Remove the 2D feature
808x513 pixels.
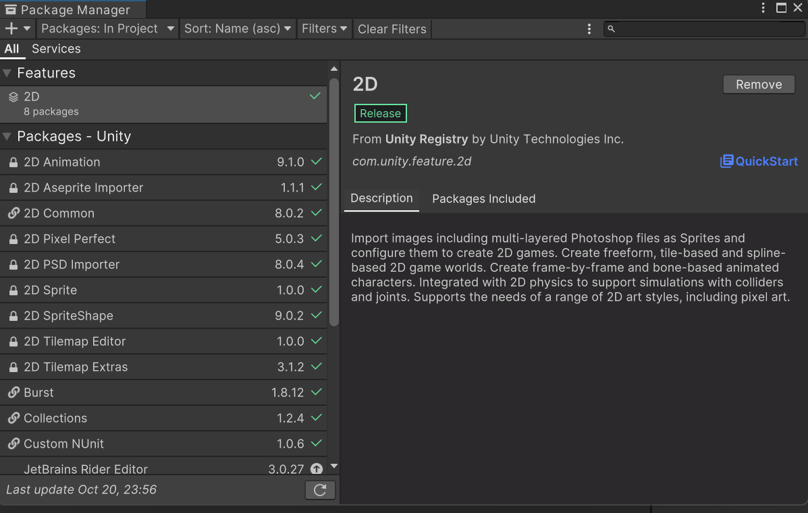click(x=759, y=84)
